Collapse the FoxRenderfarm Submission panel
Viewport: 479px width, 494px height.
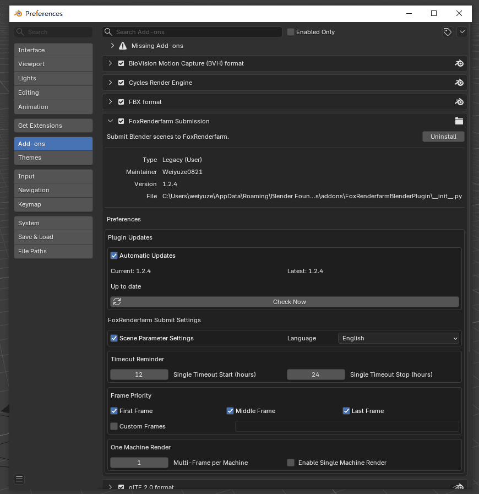click(110, 121)
